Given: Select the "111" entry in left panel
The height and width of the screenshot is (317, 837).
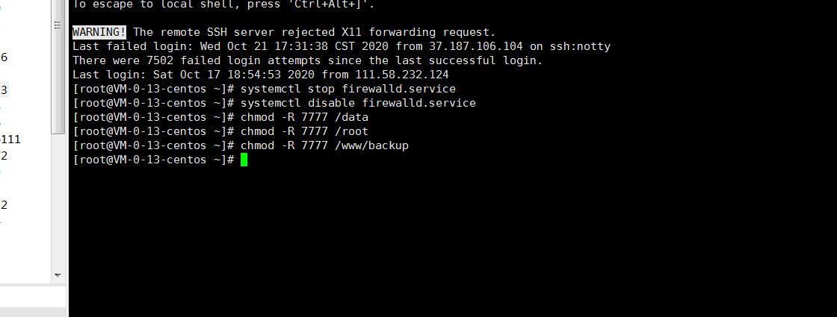Looking at the screenshot, I should (x=10, y=139).
